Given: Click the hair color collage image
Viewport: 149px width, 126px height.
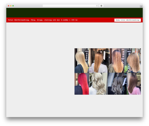Looking at the screenshot, I should click(108, 71).
